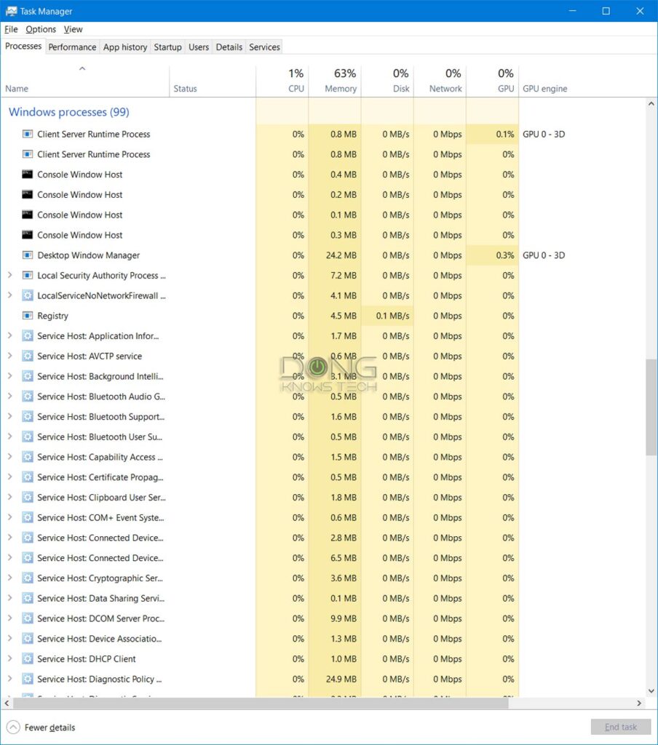This screenshot has width=658, height=745.
Task: Click the Client Server Runtime Process icon with GPU 0.1%
Action: [28, 134]
